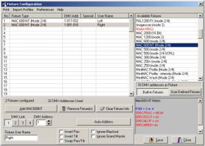Select MiniMAC Profile (Mode 2/4) fixture
205x146 pixels.
[167, 70]
